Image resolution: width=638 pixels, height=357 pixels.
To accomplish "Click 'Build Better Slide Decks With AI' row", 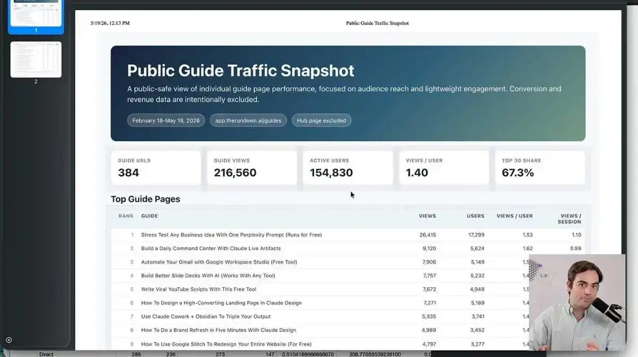I will [x=348, y=276].
